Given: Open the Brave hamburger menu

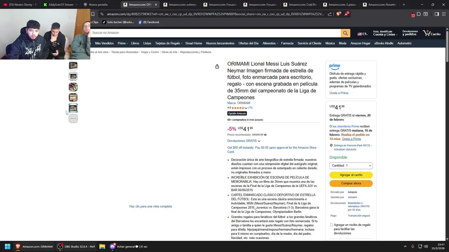Looking at the screenshot, I should [444, 14].
